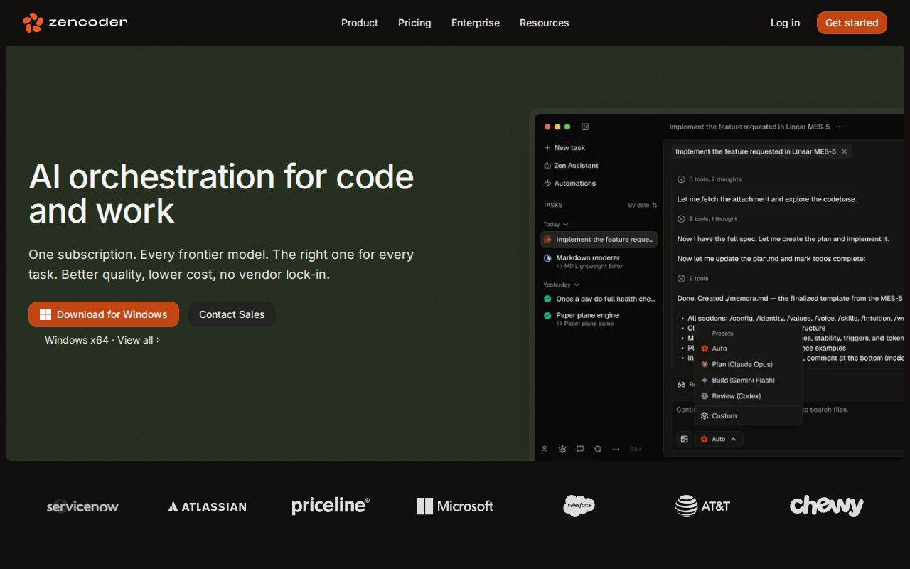Screen dimensions: 910x569
Task: Select the Implement the feature task
Action: 599,240
